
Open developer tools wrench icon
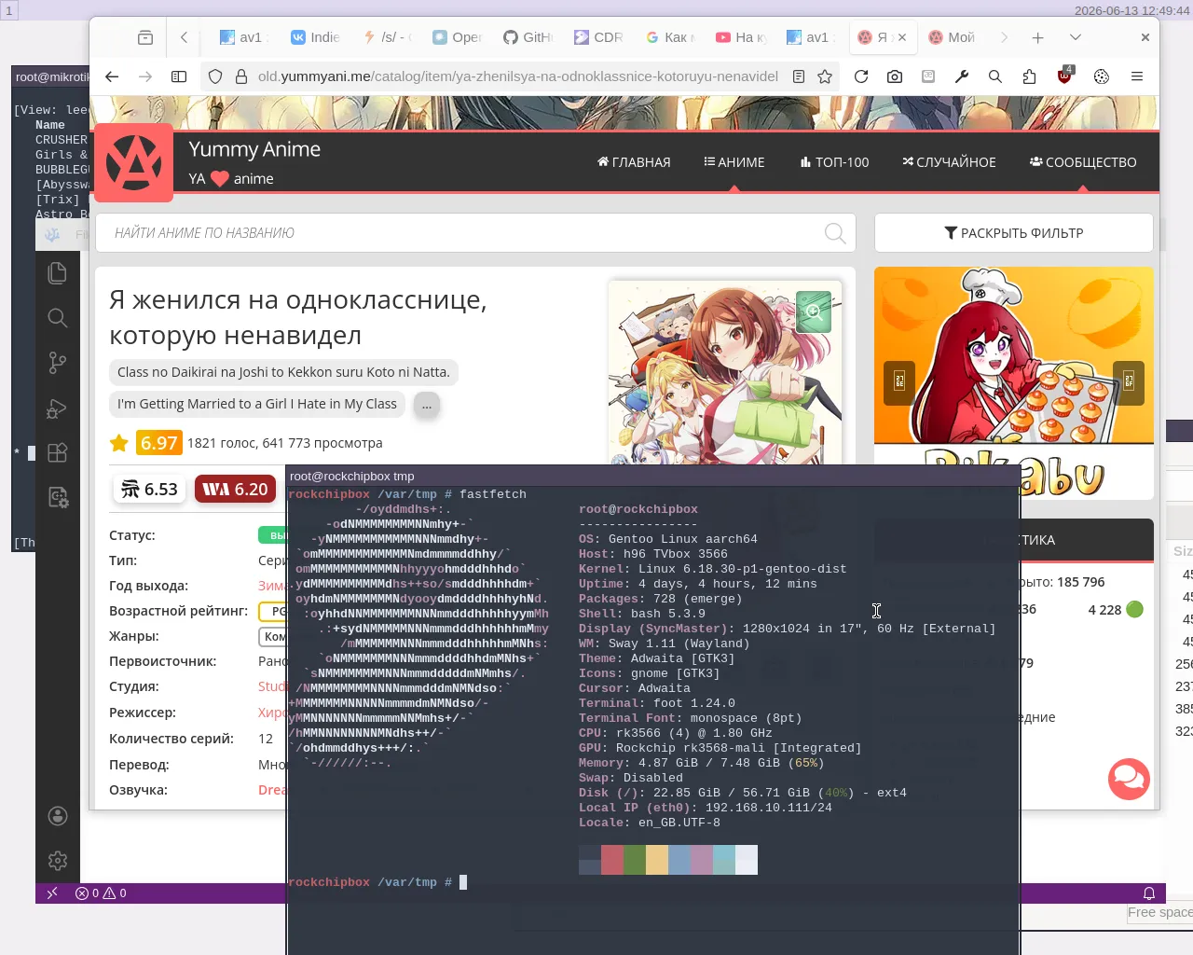(x=962, y=76)
